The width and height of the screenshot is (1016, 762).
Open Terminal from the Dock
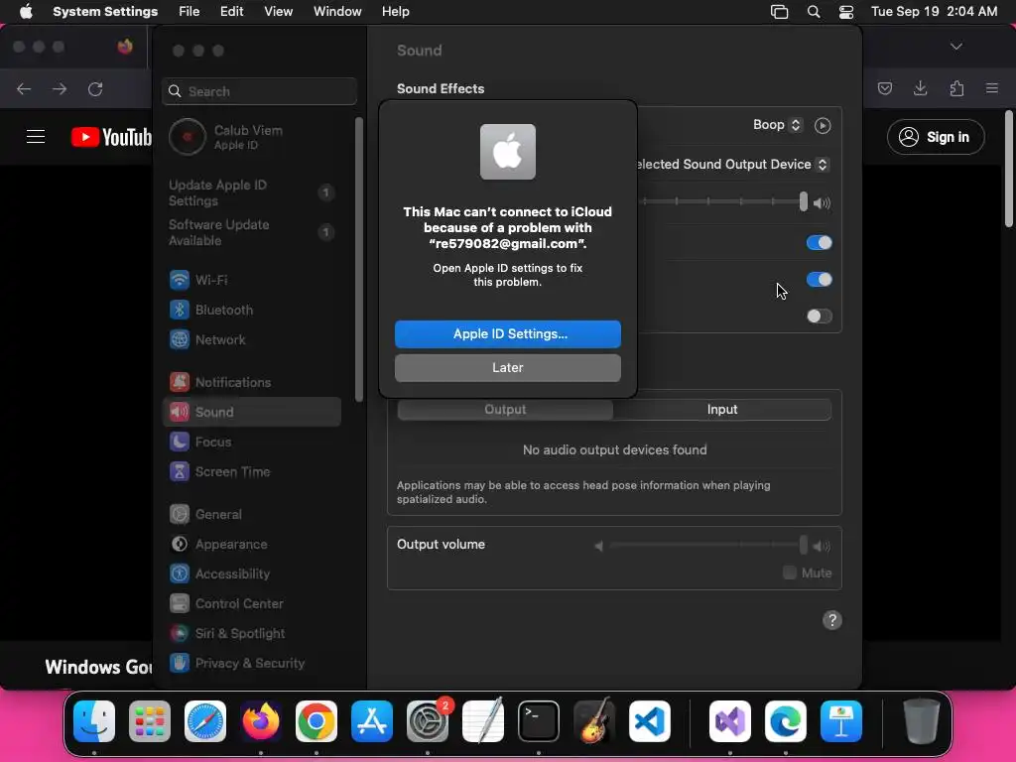pyautogui.click(x=539, y=721)
